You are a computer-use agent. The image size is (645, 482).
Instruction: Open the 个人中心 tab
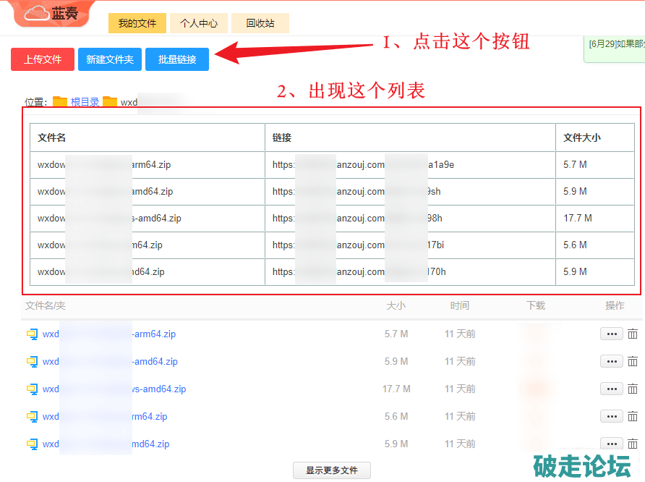pyautogui.click(x=199, y=23)
